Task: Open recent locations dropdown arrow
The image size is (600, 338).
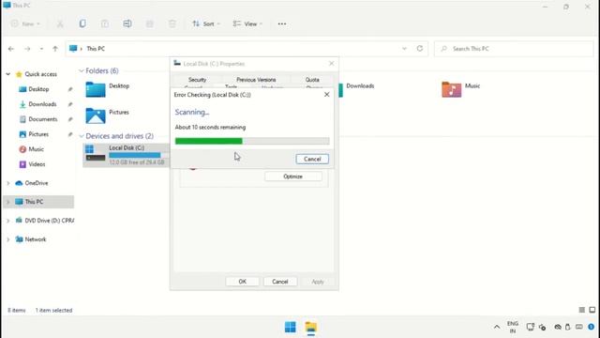Action: pyautogui.click(x=41, y=49)
